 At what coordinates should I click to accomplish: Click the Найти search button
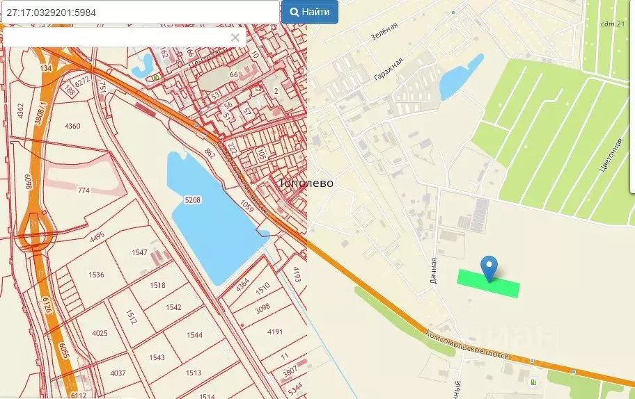point(310,12)
